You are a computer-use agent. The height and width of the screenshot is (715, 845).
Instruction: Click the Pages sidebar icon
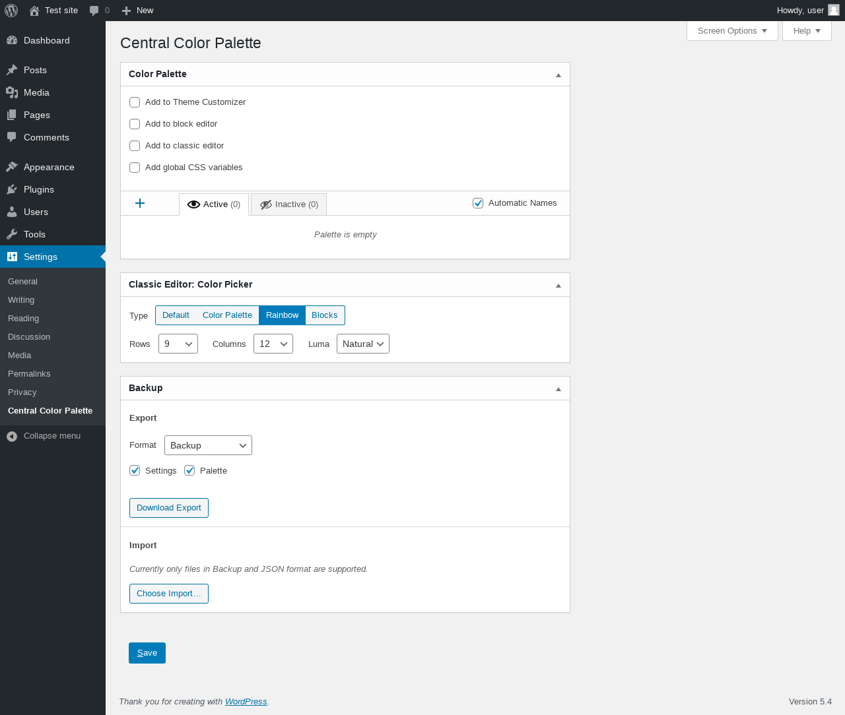(12, 115)
